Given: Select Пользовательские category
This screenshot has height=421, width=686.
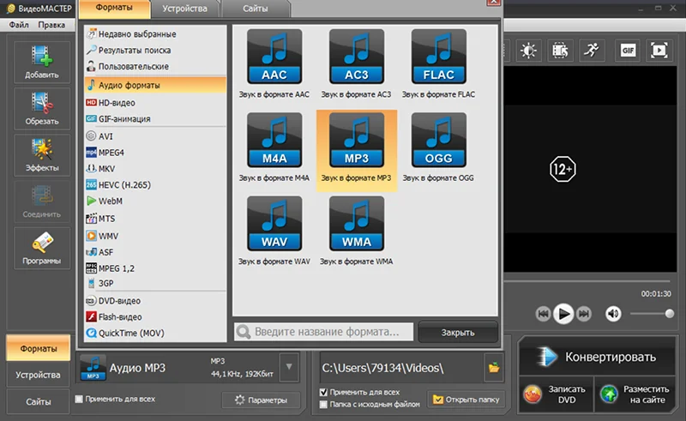Looking at the screenshot, I should (155, 66).
